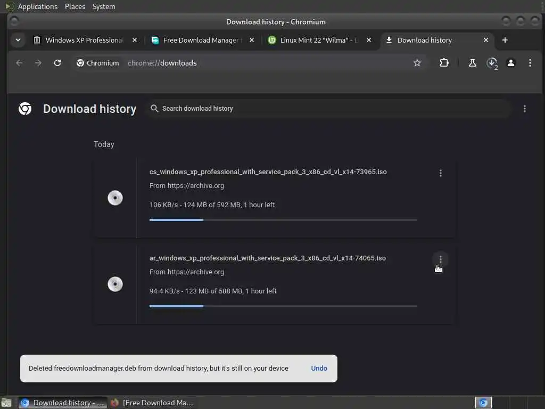This screenshot has height=409, width=545.
Task: Click the browser back arrow
Action: pyautogui.click(x=19, y=63)
